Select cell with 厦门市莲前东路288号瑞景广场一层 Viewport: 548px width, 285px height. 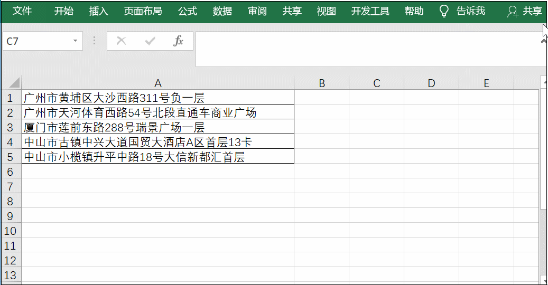(157, 127)
